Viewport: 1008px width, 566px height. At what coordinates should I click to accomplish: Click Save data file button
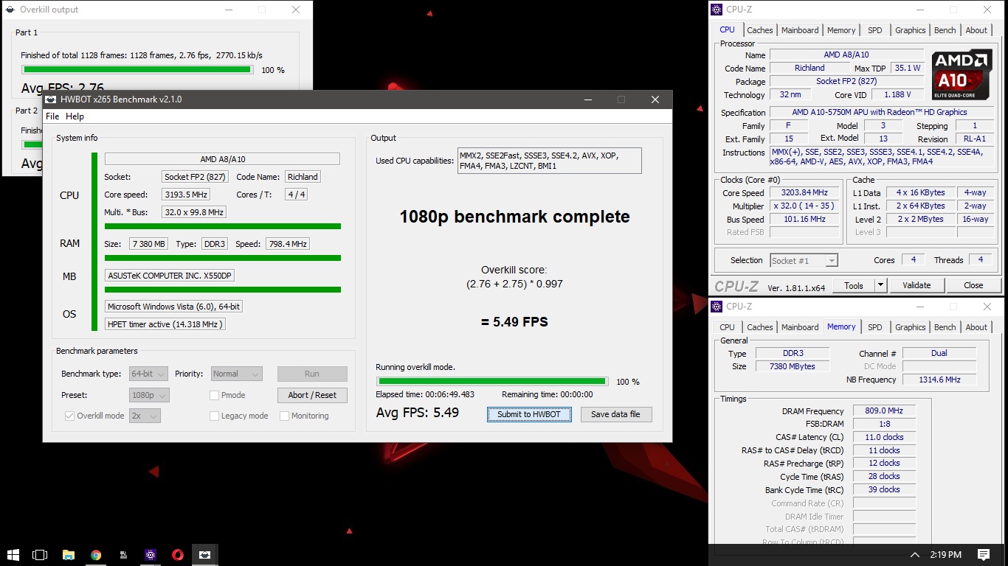pos(616,414)
